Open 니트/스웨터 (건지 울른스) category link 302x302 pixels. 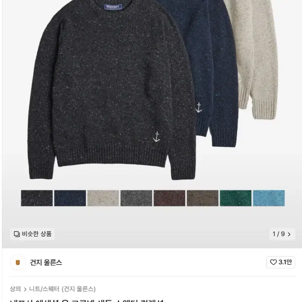click(x=62, y=289)
